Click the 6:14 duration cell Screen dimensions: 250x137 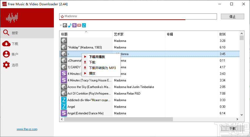pos(223,113)
